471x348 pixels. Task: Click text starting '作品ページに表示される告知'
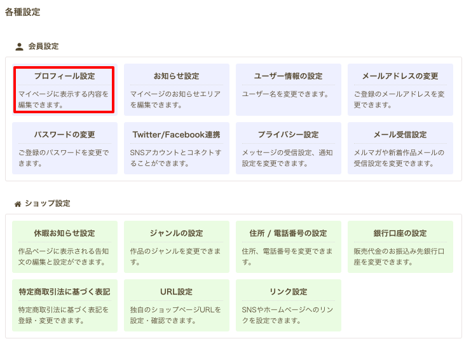click(64, 256)
